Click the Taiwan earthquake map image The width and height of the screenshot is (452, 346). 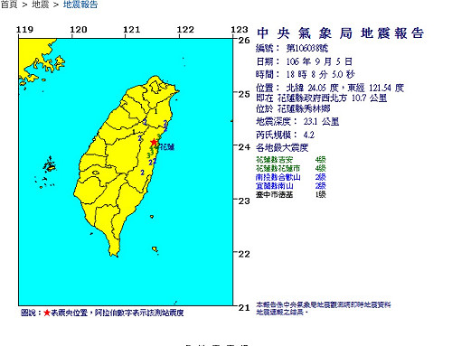pos(126,172)
